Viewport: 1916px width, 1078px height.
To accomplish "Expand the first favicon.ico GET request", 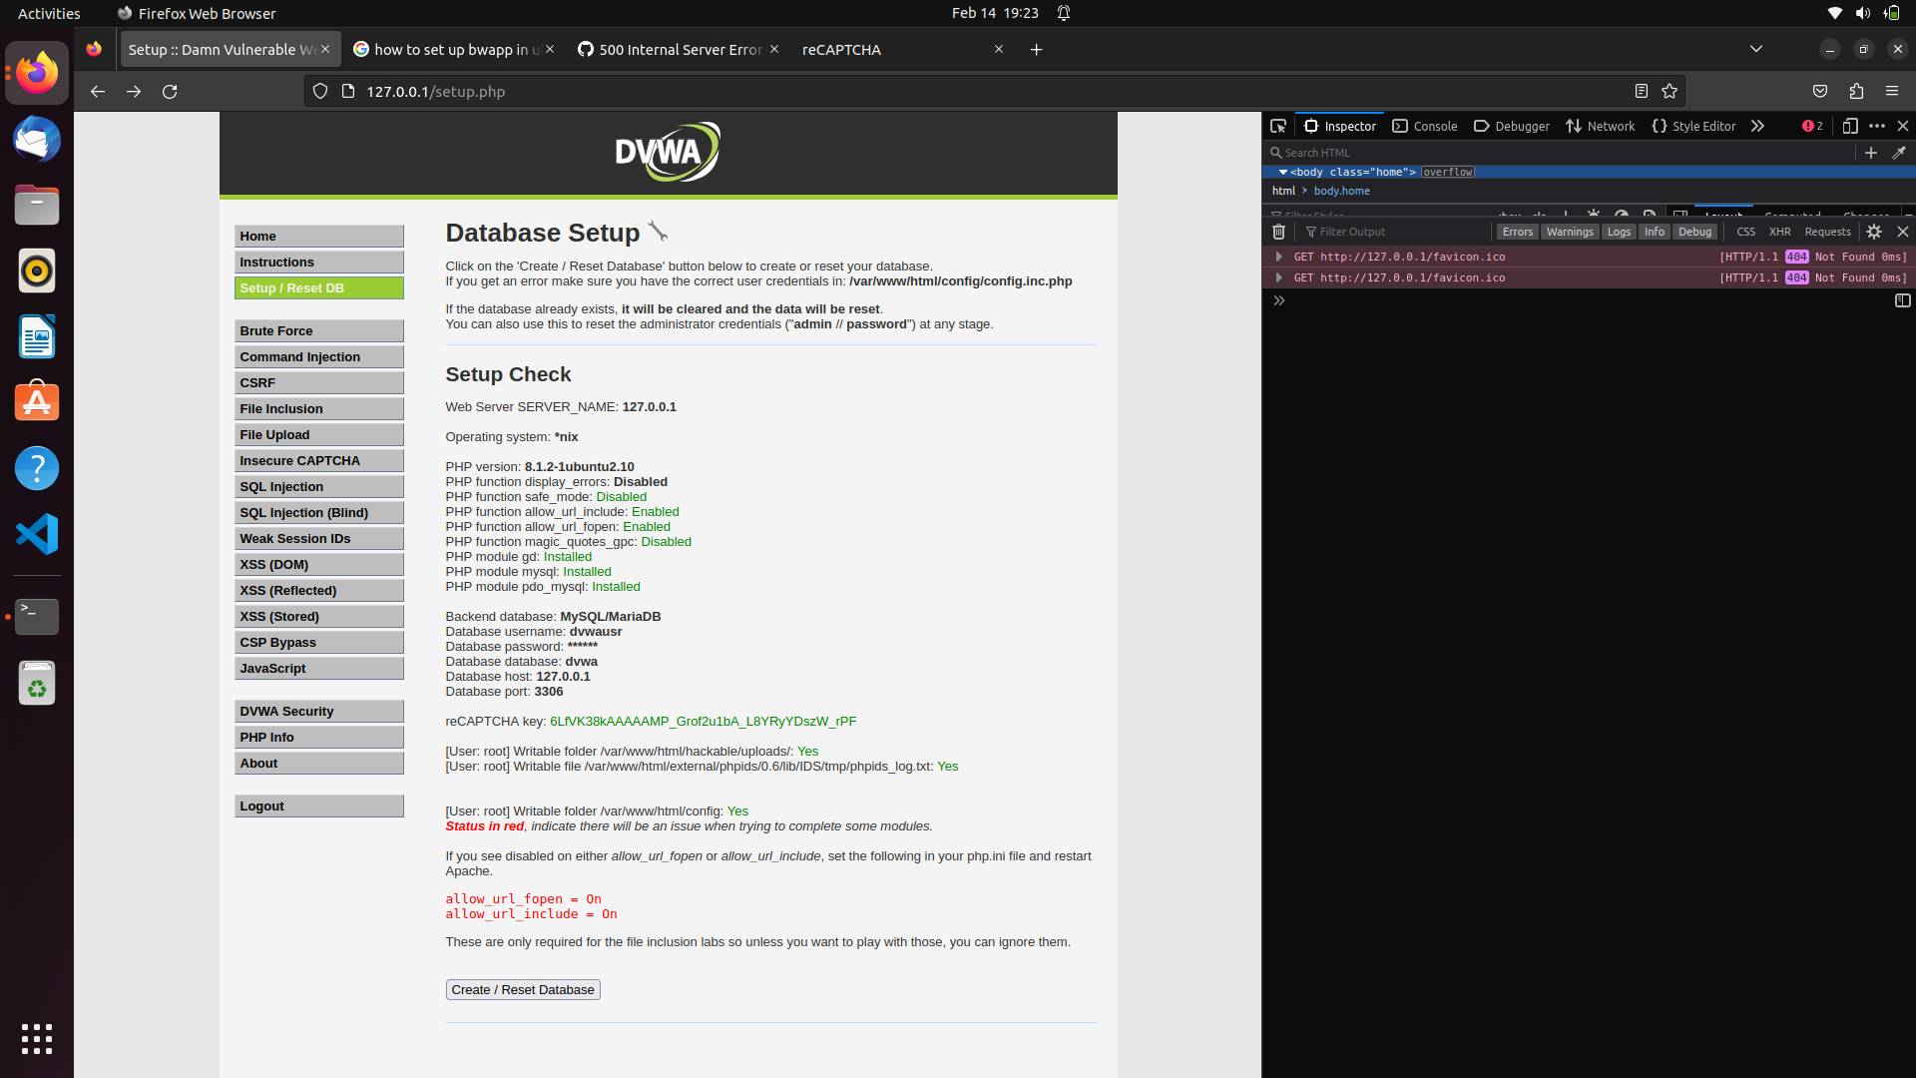I will pos(1279,257).
